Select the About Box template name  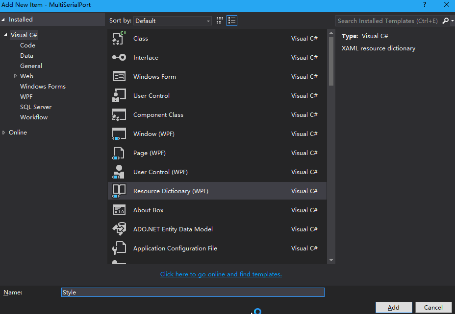pyautogui.click(x=148, y=210)
